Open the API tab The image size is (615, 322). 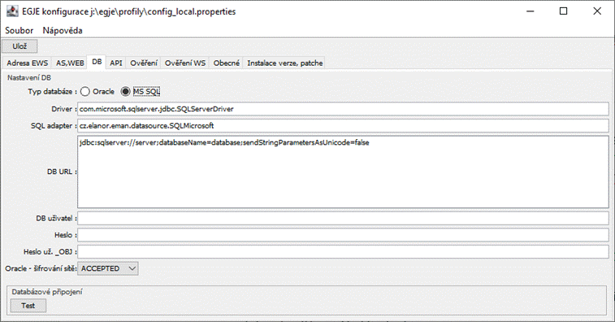pyautogui.click(x=116, y=63)
